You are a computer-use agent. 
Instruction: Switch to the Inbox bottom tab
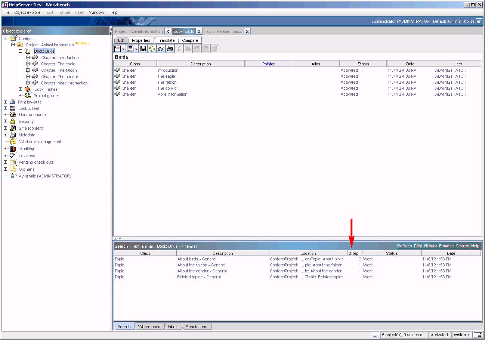click(173, 327)
